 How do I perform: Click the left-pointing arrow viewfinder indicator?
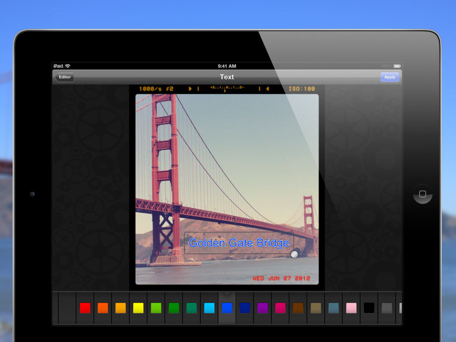pyautogui.click(x=268, y=89)
